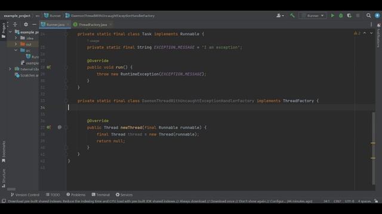The width and height of the screenshot is (382, 214).
Task: Expand the .idea folder in the project tree
Action: click(x=16, y=38)
